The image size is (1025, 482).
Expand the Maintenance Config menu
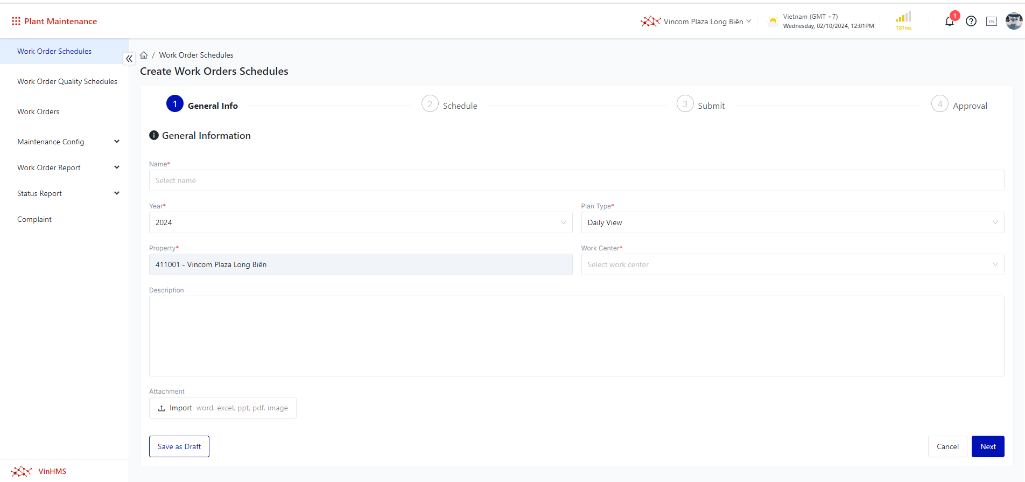[x=68, y=142]
